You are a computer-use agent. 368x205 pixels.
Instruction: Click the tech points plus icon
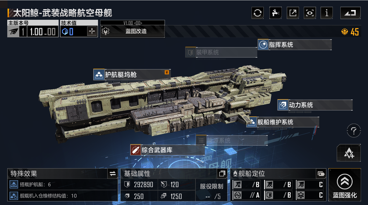pyautogui.click(x=92, y=31)
